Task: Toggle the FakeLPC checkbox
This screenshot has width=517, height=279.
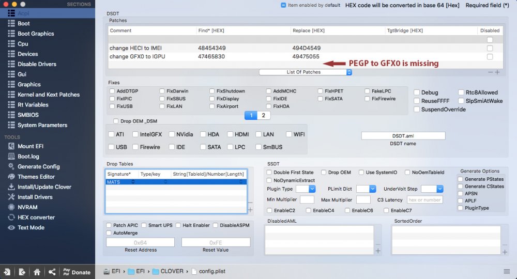Action: click(367, 91)
